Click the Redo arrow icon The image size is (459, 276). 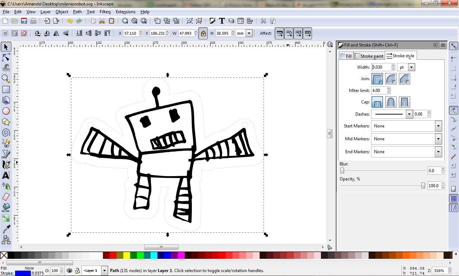[x=79, y=21]
